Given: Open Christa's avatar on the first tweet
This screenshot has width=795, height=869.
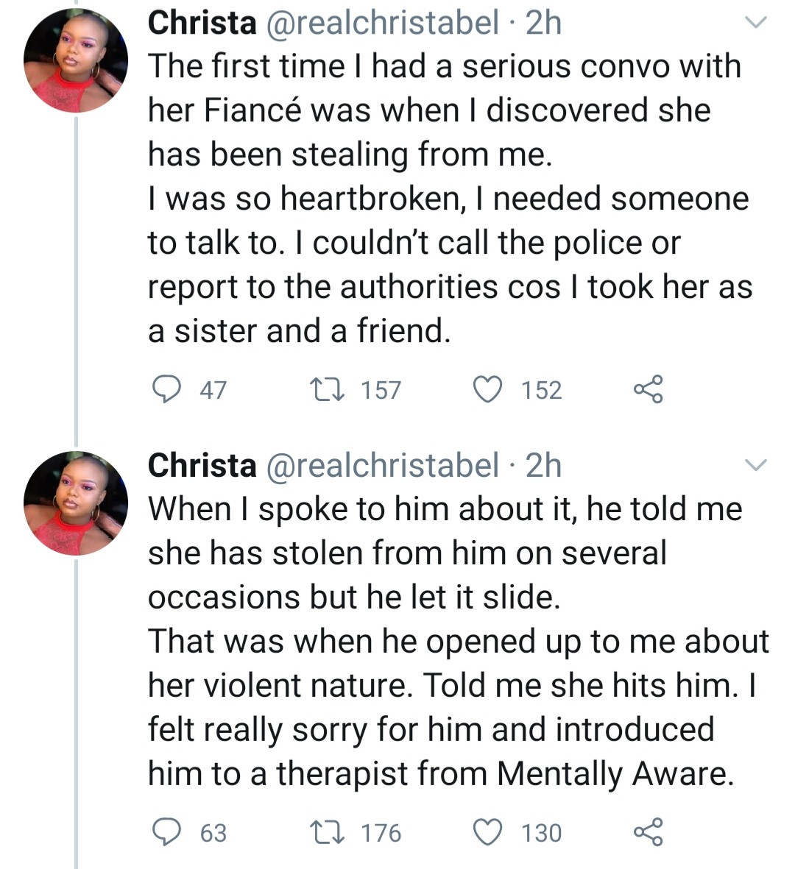Looking at the screenshot, I should pos(76,61).
